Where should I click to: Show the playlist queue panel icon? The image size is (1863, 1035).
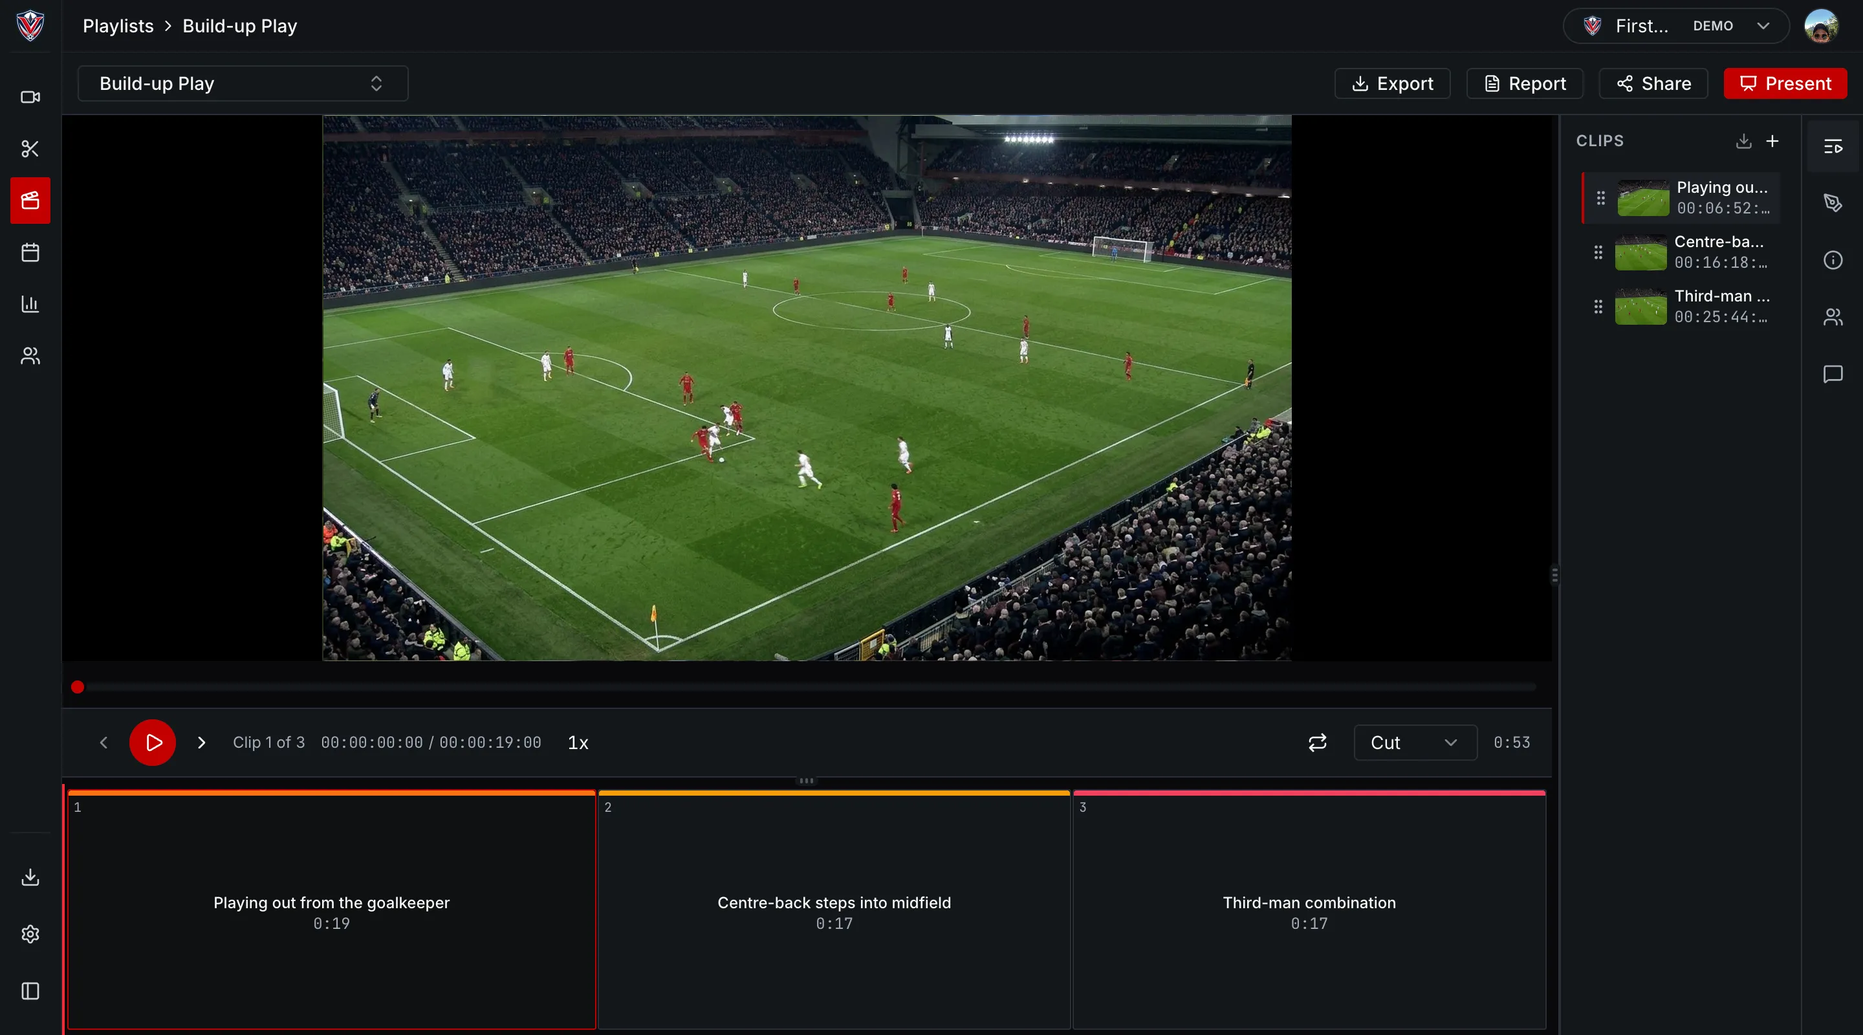1833,147
